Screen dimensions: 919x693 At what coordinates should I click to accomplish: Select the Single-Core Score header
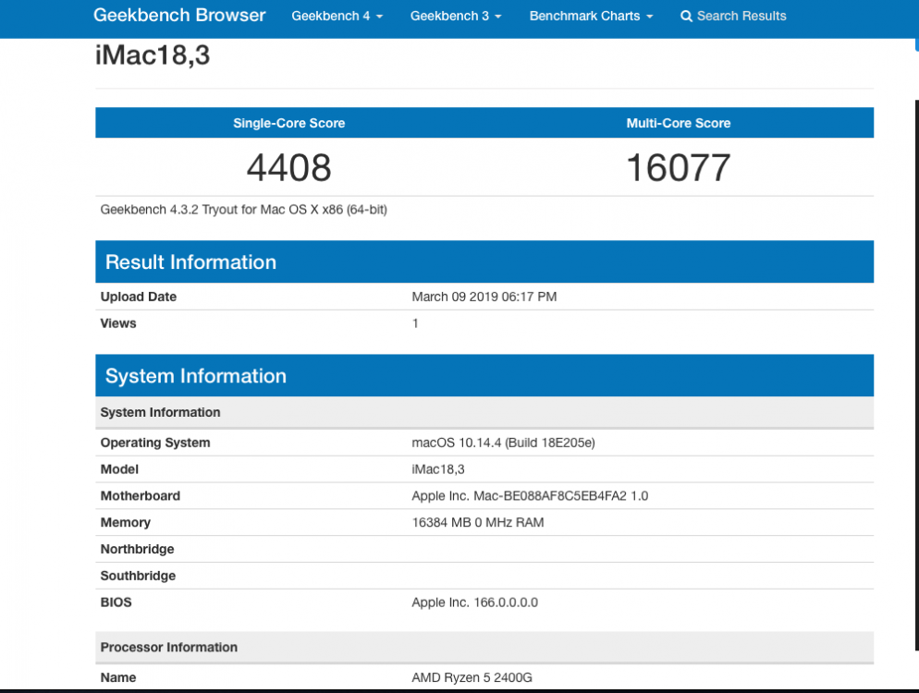(289, 123)
